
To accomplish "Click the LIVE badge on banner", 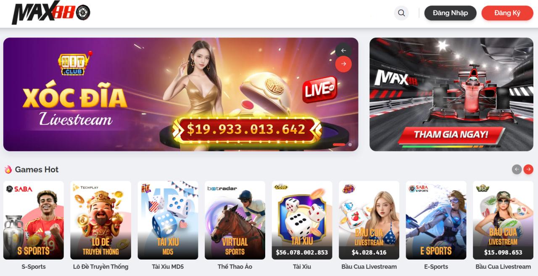I will (x=320, y=89).
